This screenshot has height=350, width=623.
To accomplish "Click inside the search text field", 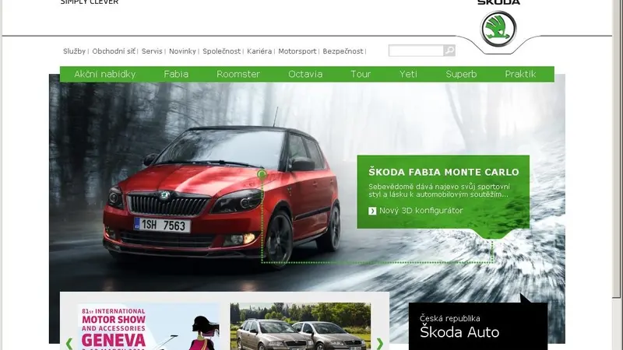I will tap(416, 51).
